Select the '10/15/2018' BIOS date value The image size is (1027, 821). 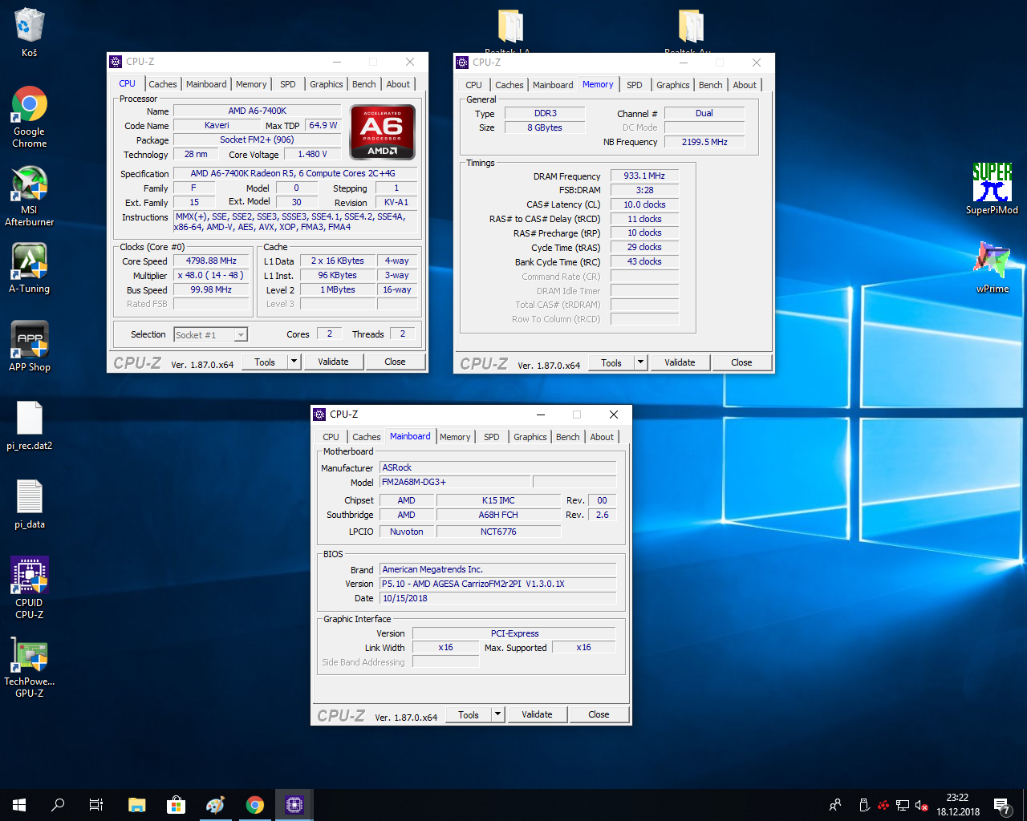(497, 598)
